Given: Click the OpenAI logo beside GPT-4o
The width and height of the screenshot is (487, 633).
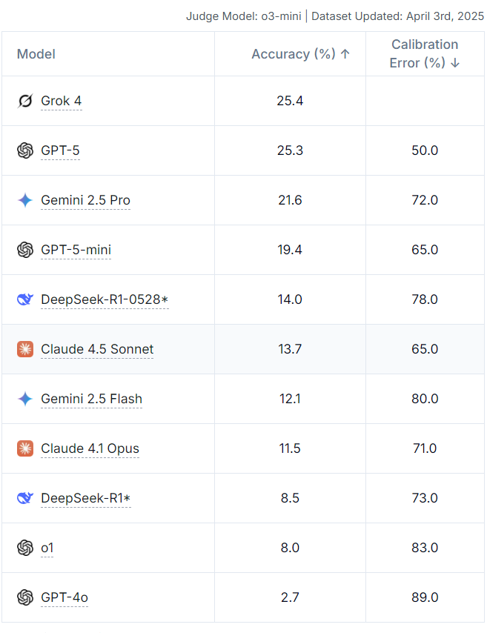Looking at the screenshot, I should (25, 597).
